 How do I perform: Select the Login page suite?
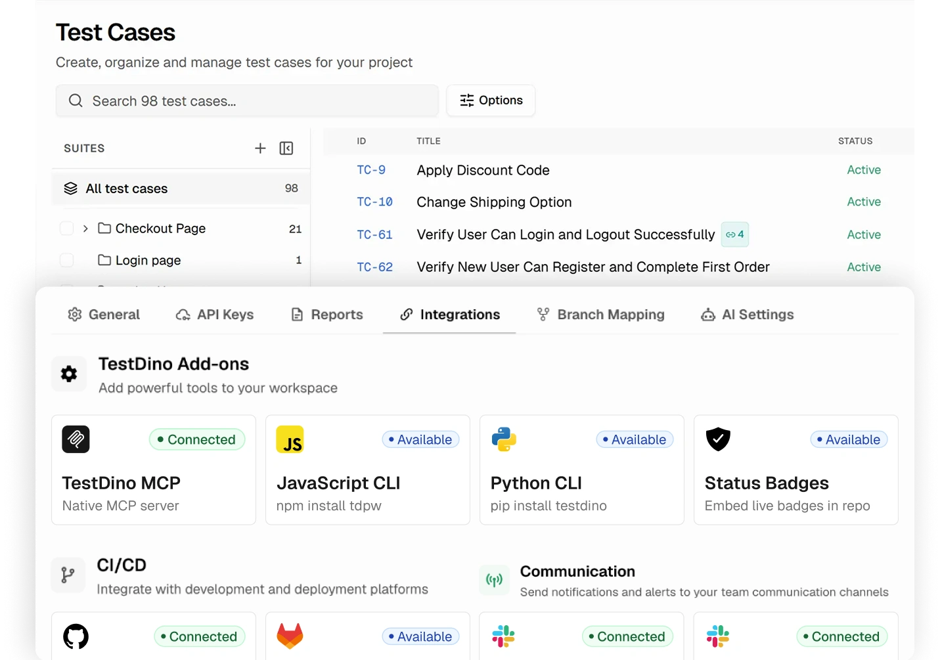148,261
